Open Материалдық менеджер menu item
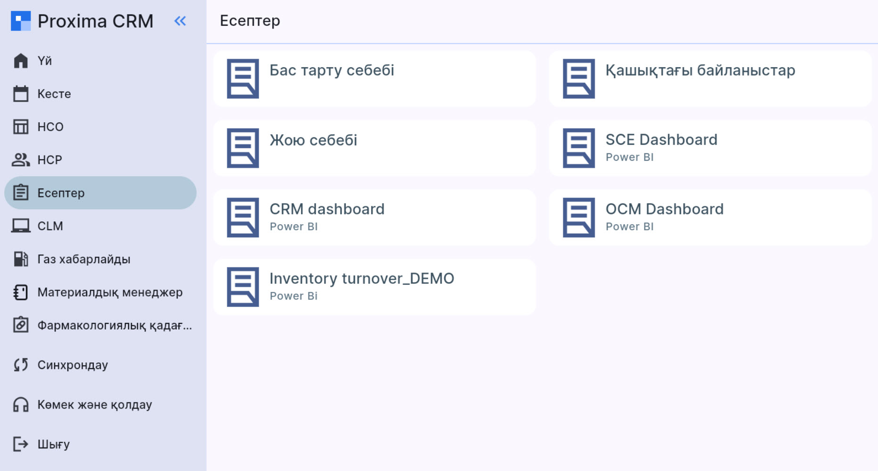 [109, 292]
